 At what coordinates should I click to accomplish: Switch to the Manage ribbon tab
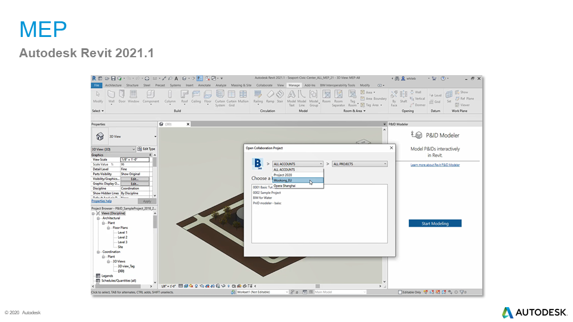[294, 85]
